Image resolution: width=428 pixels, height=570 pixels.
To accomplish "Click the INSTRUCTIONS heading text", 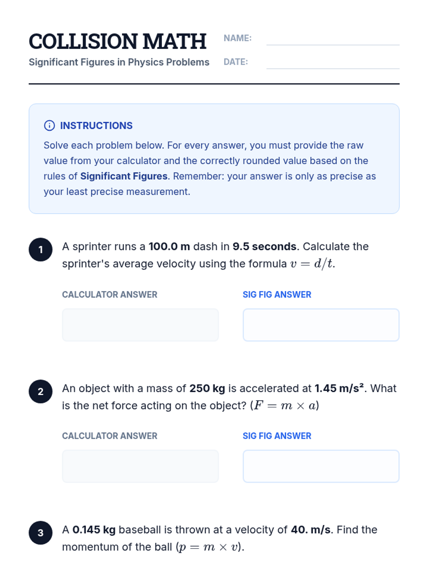I will tap(96, 125).
